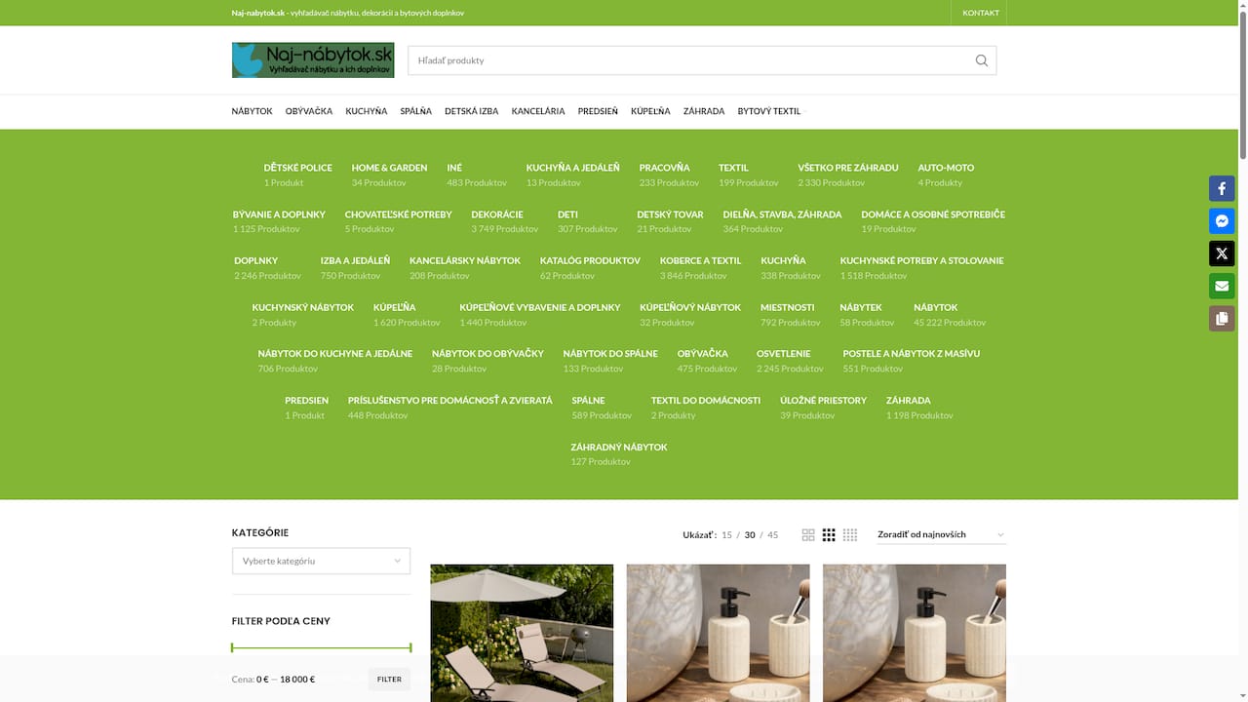Click the minimum price slider handle
The image size is (1248, 702).
coord(232,647)
